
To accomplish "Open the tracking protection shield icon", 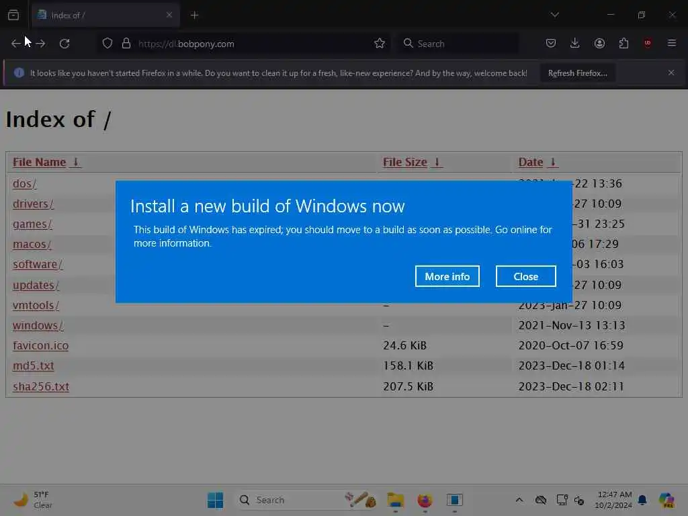I will tap(107, 44).
